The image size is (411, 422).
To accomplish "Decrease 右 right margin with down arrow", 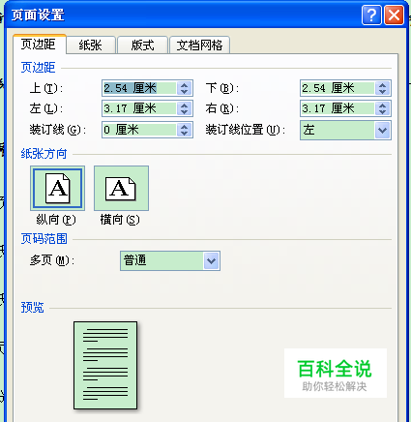I will 383,112.
